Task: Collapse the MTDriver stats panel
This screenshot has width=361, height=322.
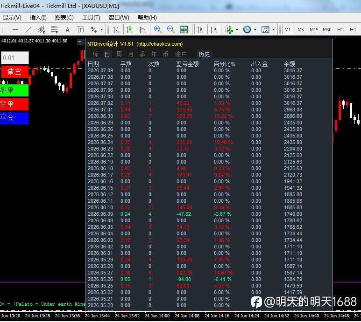Action: pos(80,42)
